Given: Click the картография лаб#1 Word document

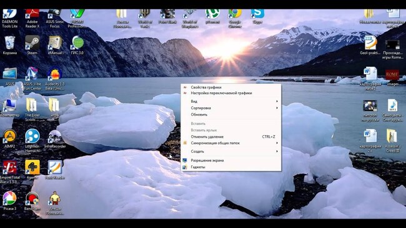Looking at the screenshot, I should pos(370,78).
